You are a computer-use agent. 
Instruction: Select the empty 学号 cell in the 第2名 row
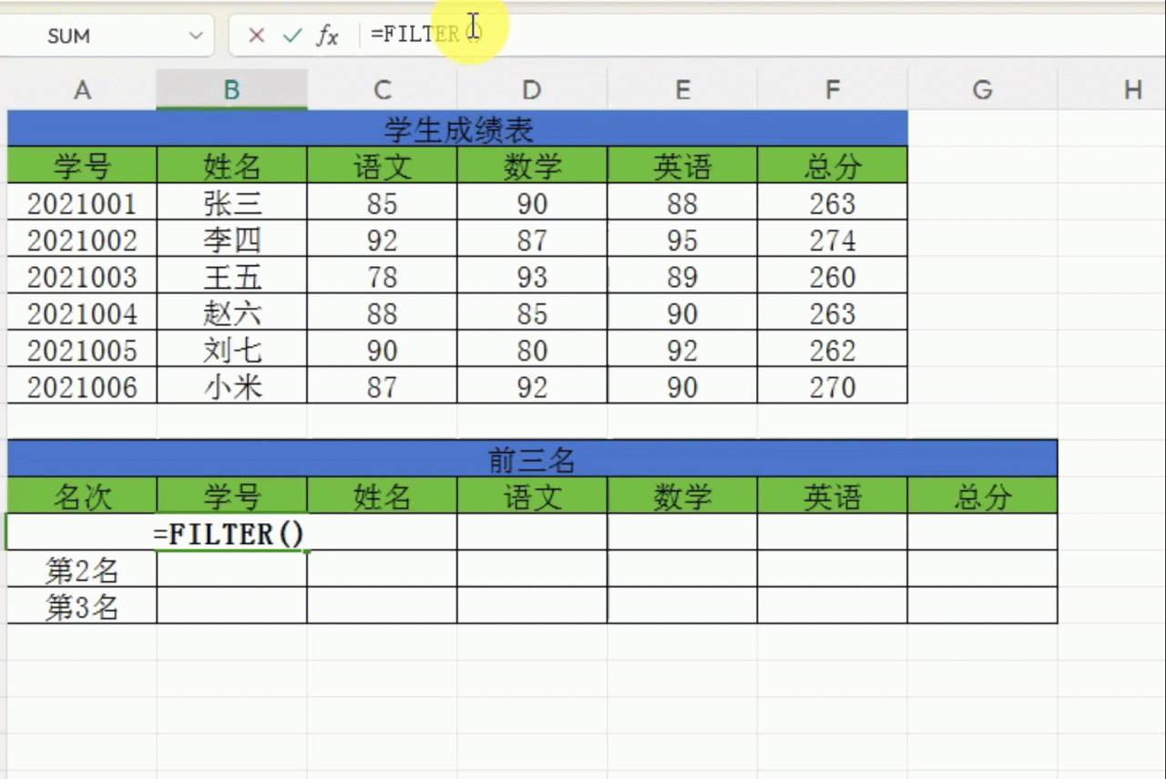tap(231, 569)
